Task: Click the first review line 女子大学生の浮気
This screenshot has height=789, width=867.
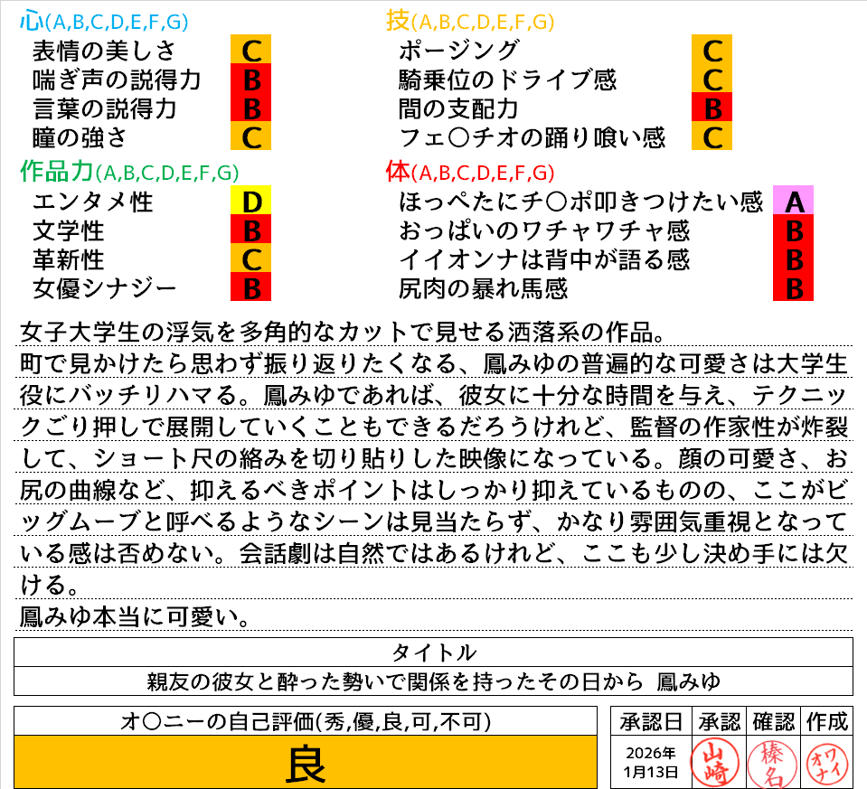Action: [344, 331]
